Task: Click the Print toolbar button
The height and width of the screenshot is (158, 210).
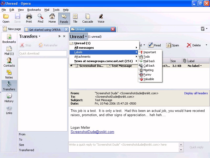Action: point(29,18)
